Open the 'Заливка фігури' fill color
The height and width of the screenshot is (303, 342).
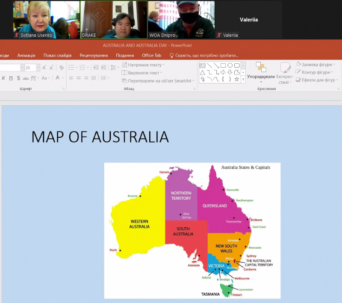click(x=315, y=64)
